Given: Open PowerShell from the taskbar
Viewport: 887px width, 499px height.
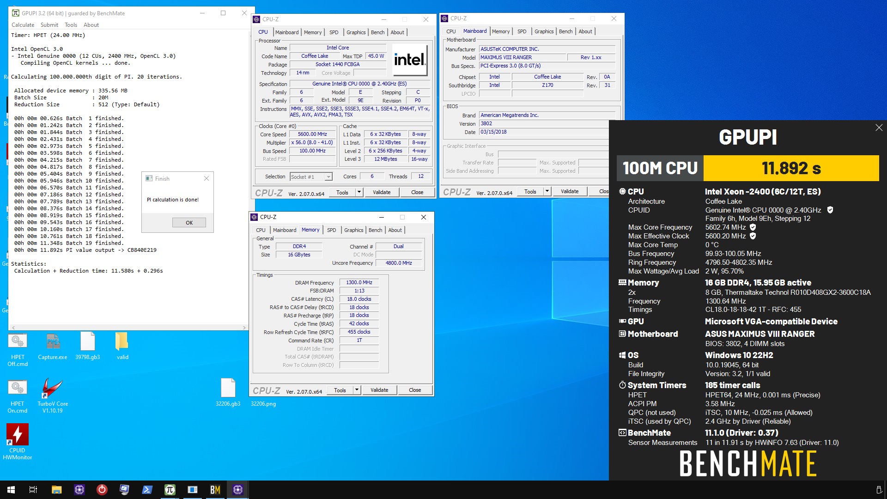Looking at the screenshot, I should point(147,490).
